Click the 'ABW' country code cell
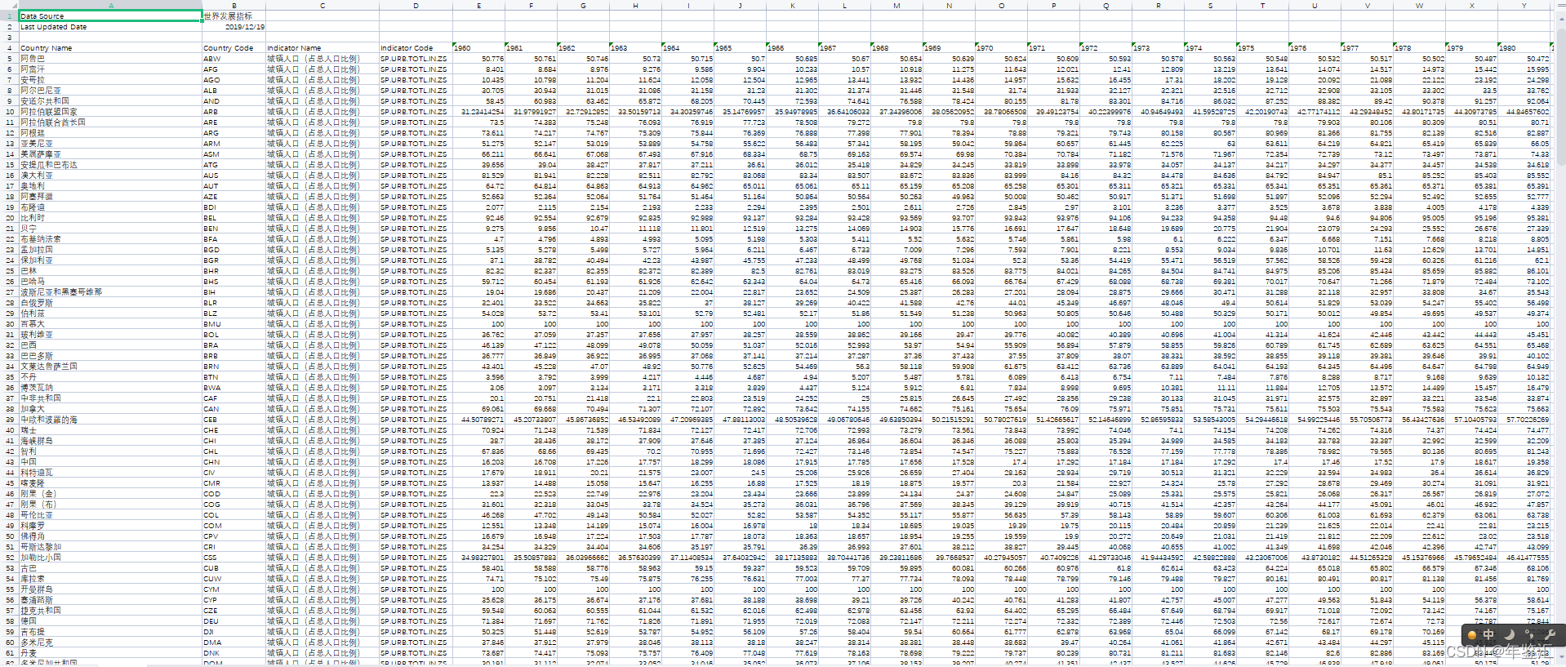 tap(234, 58)
